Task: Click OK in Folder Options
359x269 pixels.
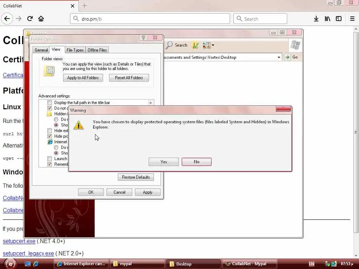Action: (x=91, y=192)
